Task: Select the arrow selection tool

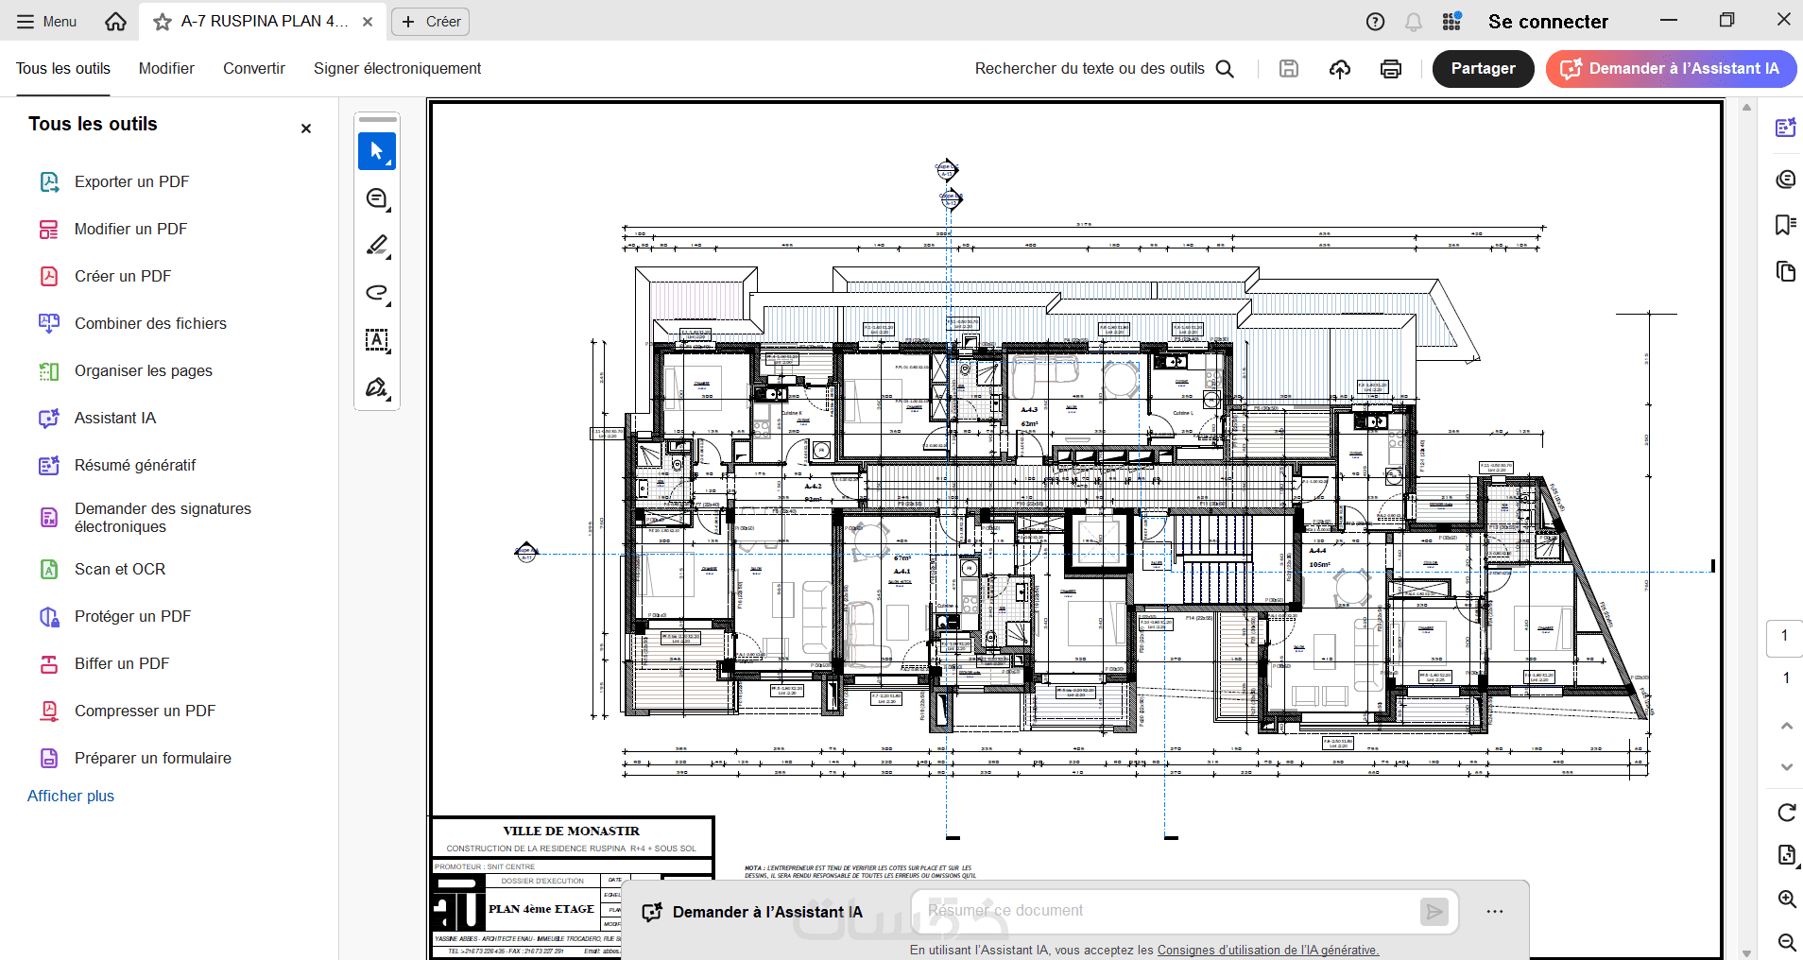Action: (377, 151)
